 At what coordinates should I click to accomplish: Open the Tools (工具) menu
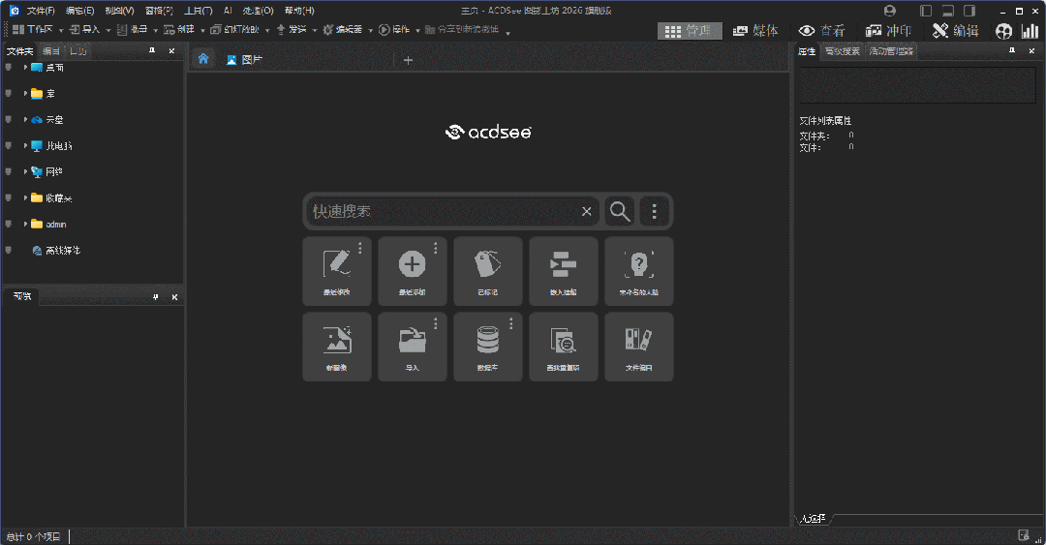pos(199,11)
